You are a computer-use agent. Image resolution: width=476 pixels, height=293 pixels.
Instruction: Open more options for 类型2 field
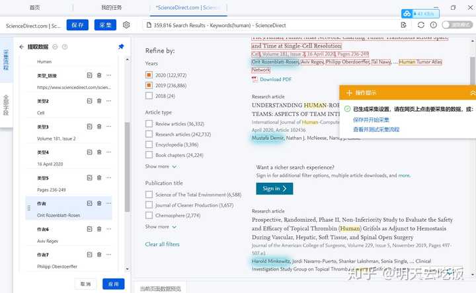click(108, 101)
